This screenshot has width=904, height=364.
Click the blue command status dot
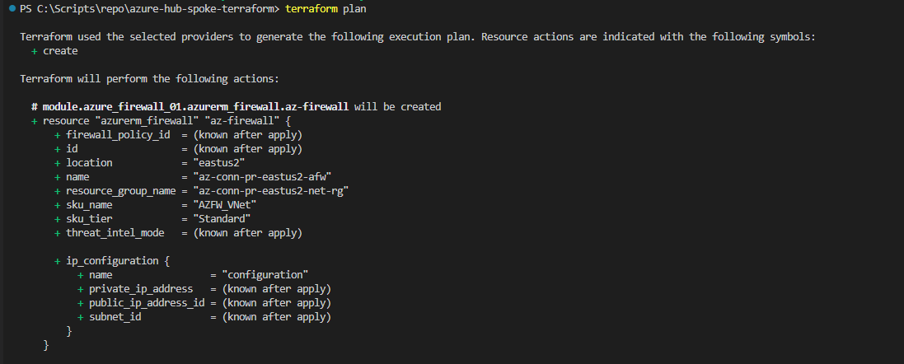(12, 9)
